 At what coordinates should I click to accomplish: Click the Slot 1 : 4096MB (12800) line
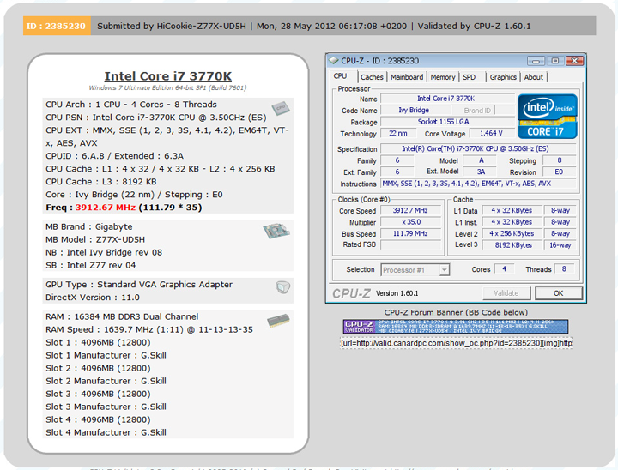point(98,342)
